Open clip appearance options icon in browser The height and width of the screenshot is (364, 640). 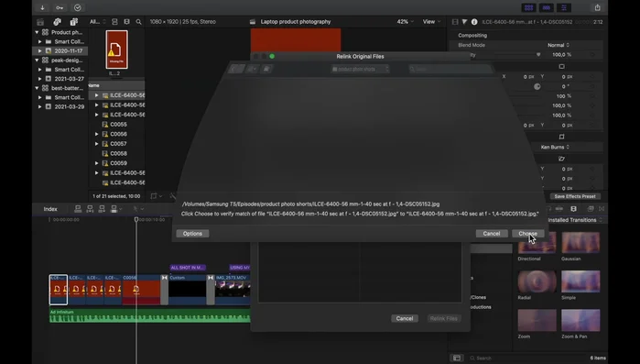pos(127,22)
